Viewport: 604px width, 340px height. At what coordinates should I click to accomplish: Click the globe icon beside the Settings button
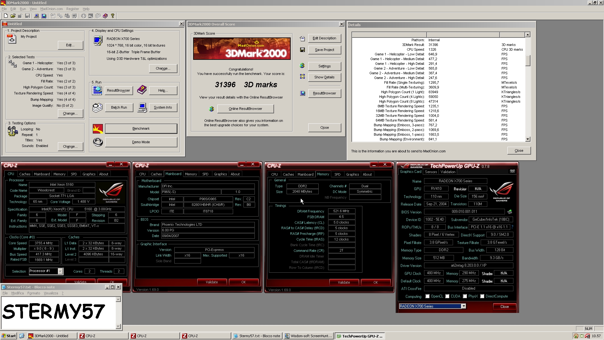coord(302,65)
